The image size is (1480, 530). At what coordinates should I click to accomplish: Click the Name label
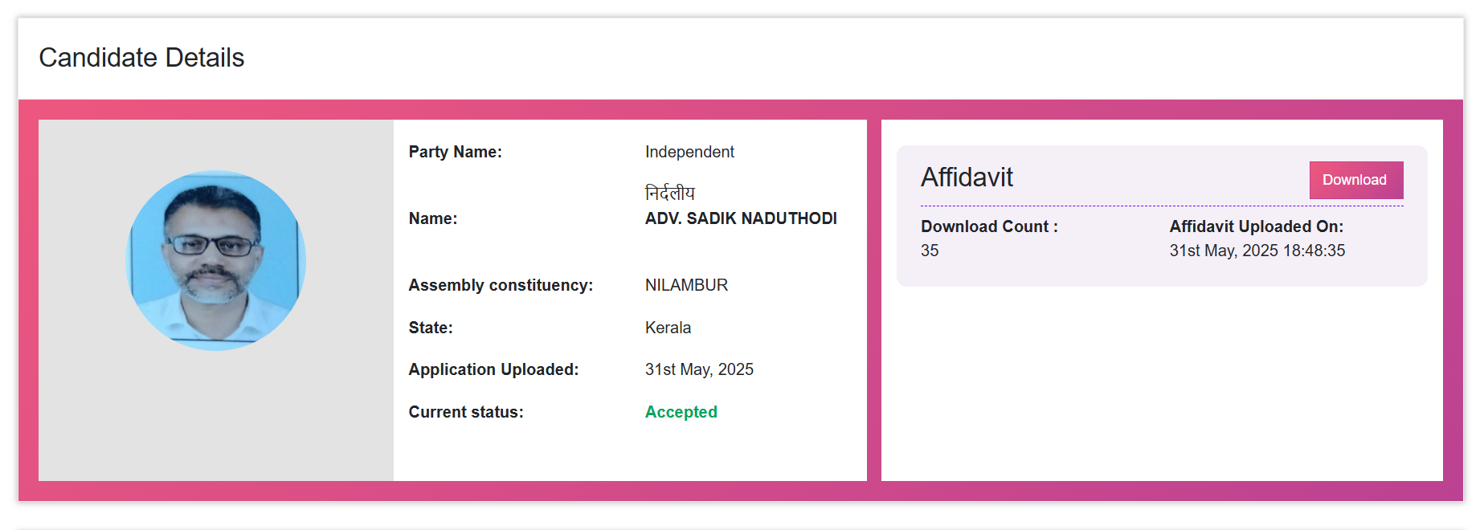(x=433, y=218)
